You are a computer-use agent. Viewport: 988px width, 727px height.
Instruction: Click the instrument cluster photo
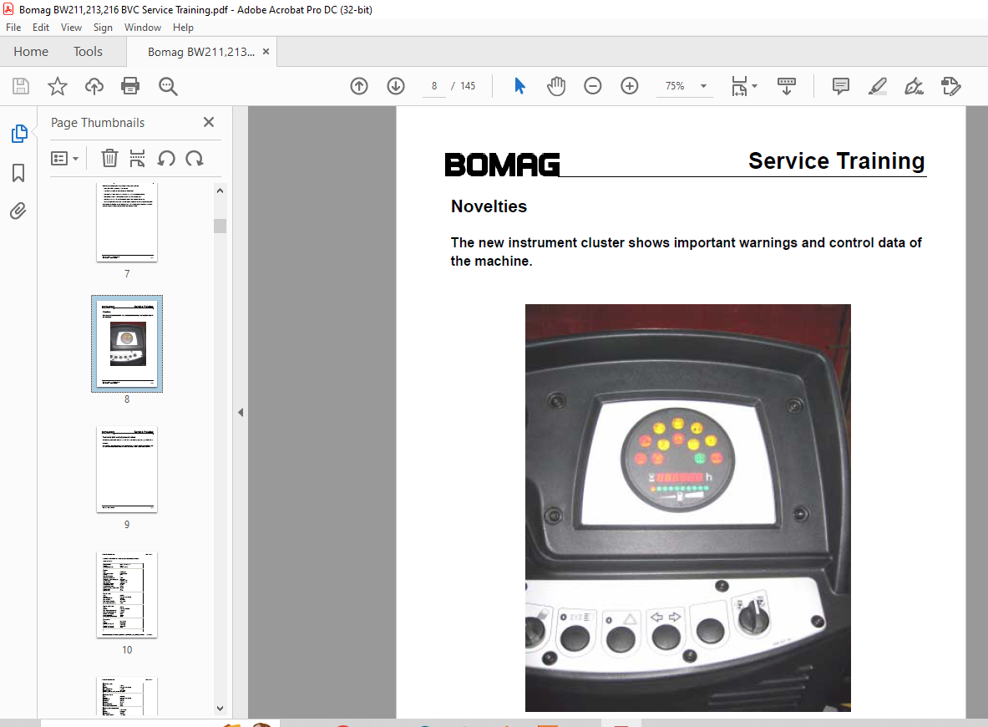688,507
